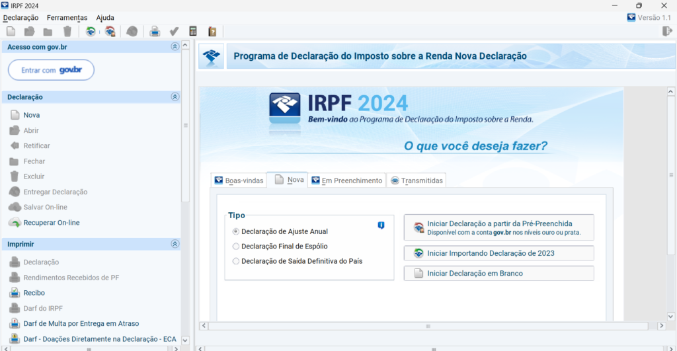Viewport: 677px width, 351px height.
Task: Open the Declaração menu
Action: tap(20, 18)
